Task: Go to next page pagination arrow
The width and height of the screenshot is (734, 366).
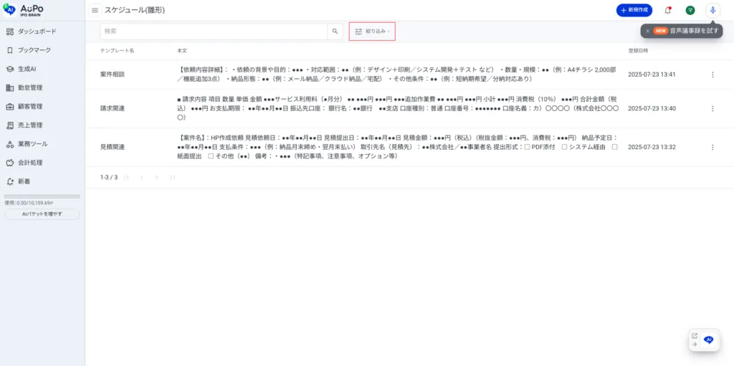Action: click(x=157, y=178)
